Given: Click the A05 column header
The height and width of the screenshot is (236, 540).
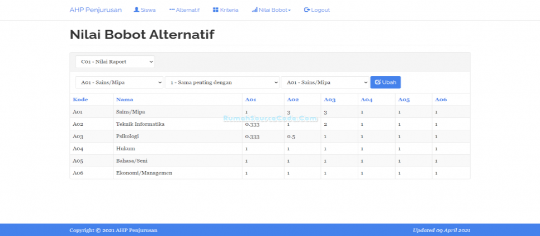Looking at the screenshot, I should point(404,100).
